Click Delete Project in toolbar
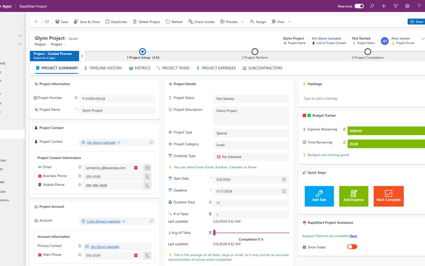425x266 pixels. coord(146,22)
